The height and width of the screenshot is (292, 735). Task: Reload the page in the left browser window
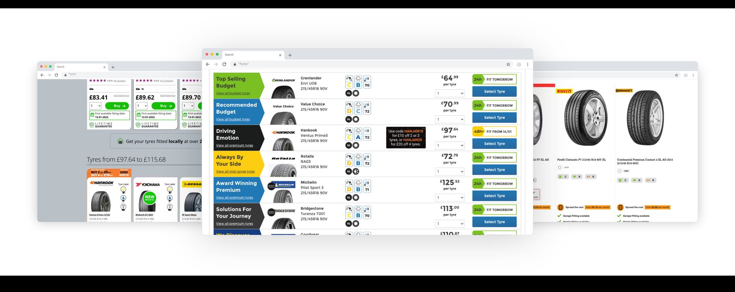click(56, 75)
